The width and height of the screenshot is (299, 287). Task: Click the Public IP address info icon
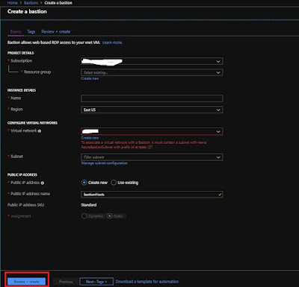click(43, 183)
